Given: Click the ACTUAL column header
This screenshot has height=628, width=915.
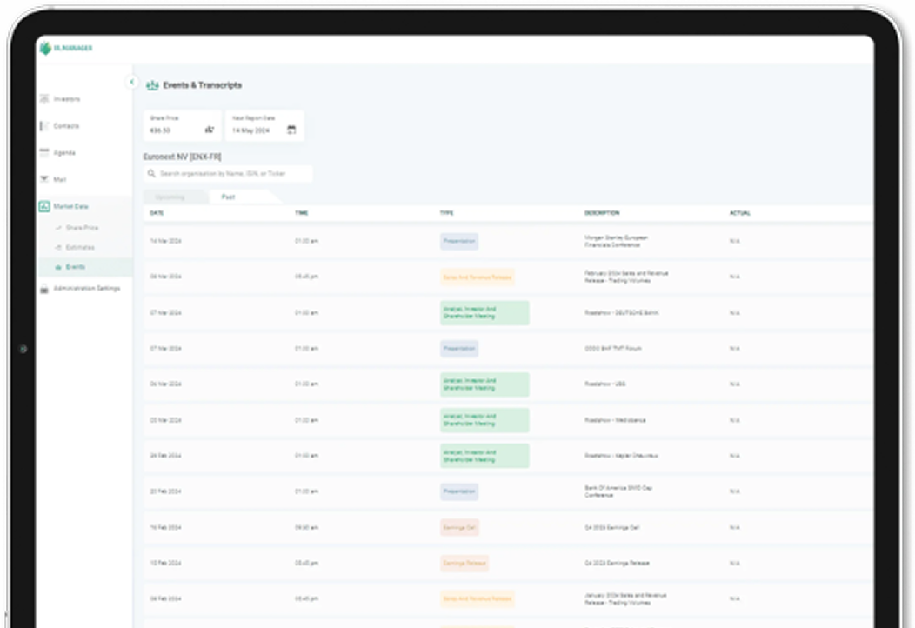Looking at the screenshot, I should tap(740, 213).
